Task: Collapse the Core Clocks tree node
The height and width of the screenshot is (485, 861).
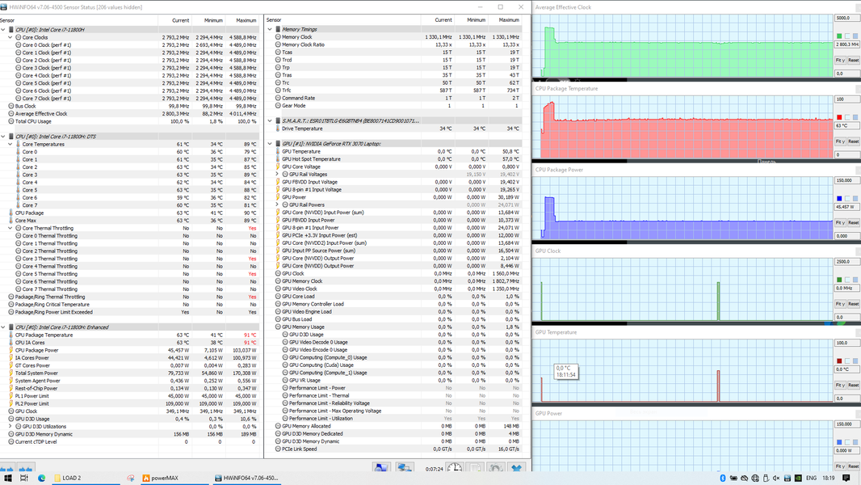Action: (x=10, y=37)
